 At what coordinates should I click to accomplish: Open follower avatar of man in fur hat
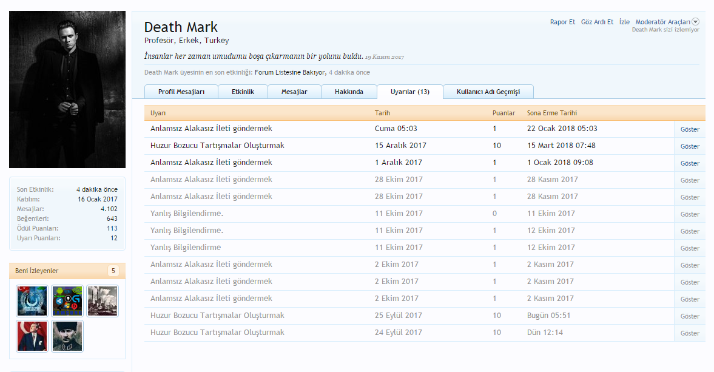pyautogui.click(x=67, y=336)
